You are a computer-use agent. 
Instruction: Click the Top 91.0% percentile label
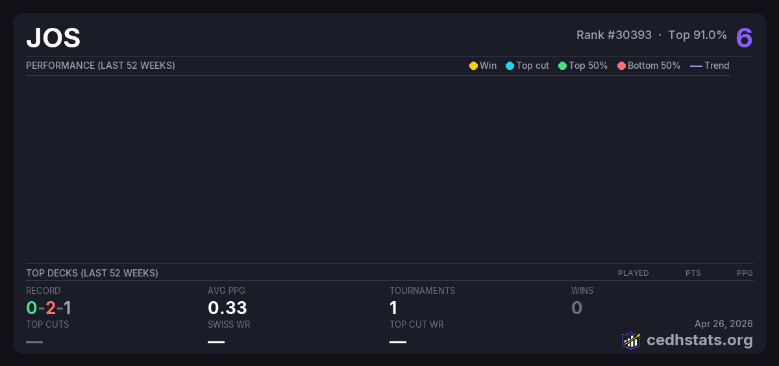(x=697, y=35)
